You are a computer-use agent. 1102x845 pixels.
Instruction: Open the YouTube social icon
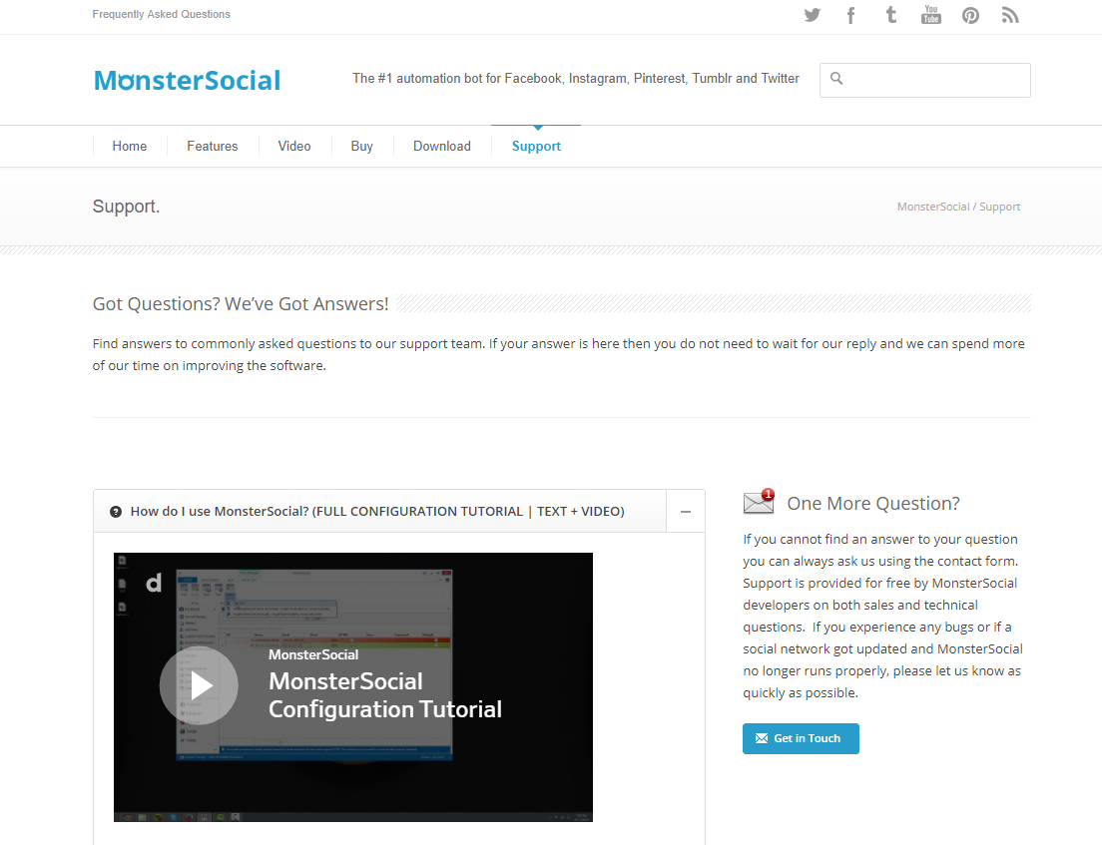click(x=930, y=15)
